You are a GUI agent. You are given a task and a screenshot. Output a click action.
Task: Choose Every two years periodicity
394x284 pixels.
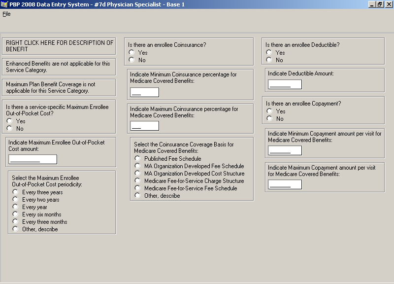15,199
